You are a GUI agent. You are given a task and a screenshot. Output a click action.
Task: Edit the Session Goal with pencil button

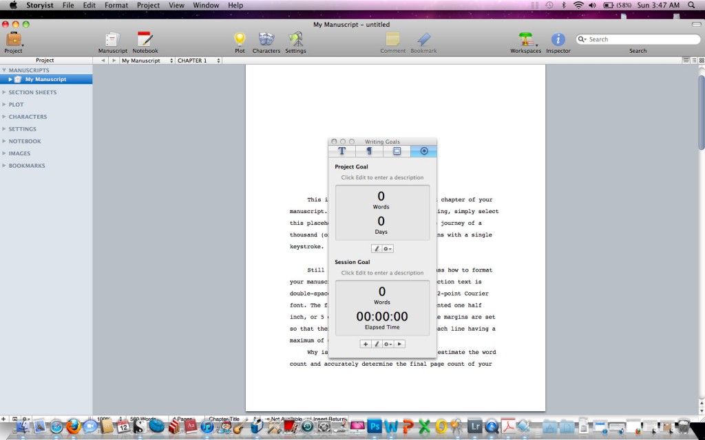click(377, 344)
